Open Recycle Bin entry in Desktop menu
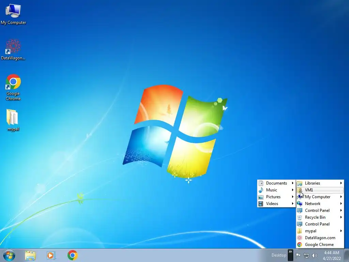This screenshot has height=262, width=349. click(x=320, y=217)
